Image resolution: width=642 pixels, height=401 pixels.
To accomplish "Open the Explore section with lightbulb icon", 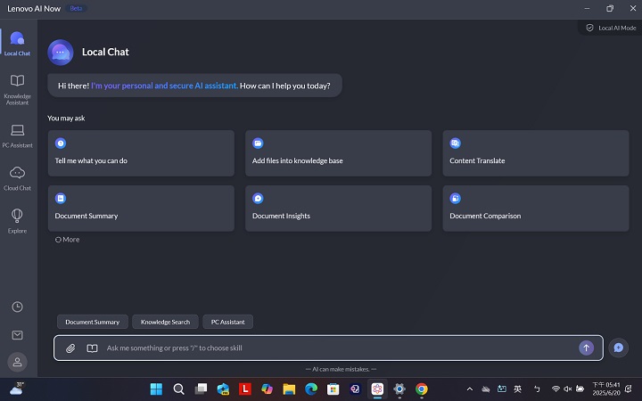I will (17, 221).
